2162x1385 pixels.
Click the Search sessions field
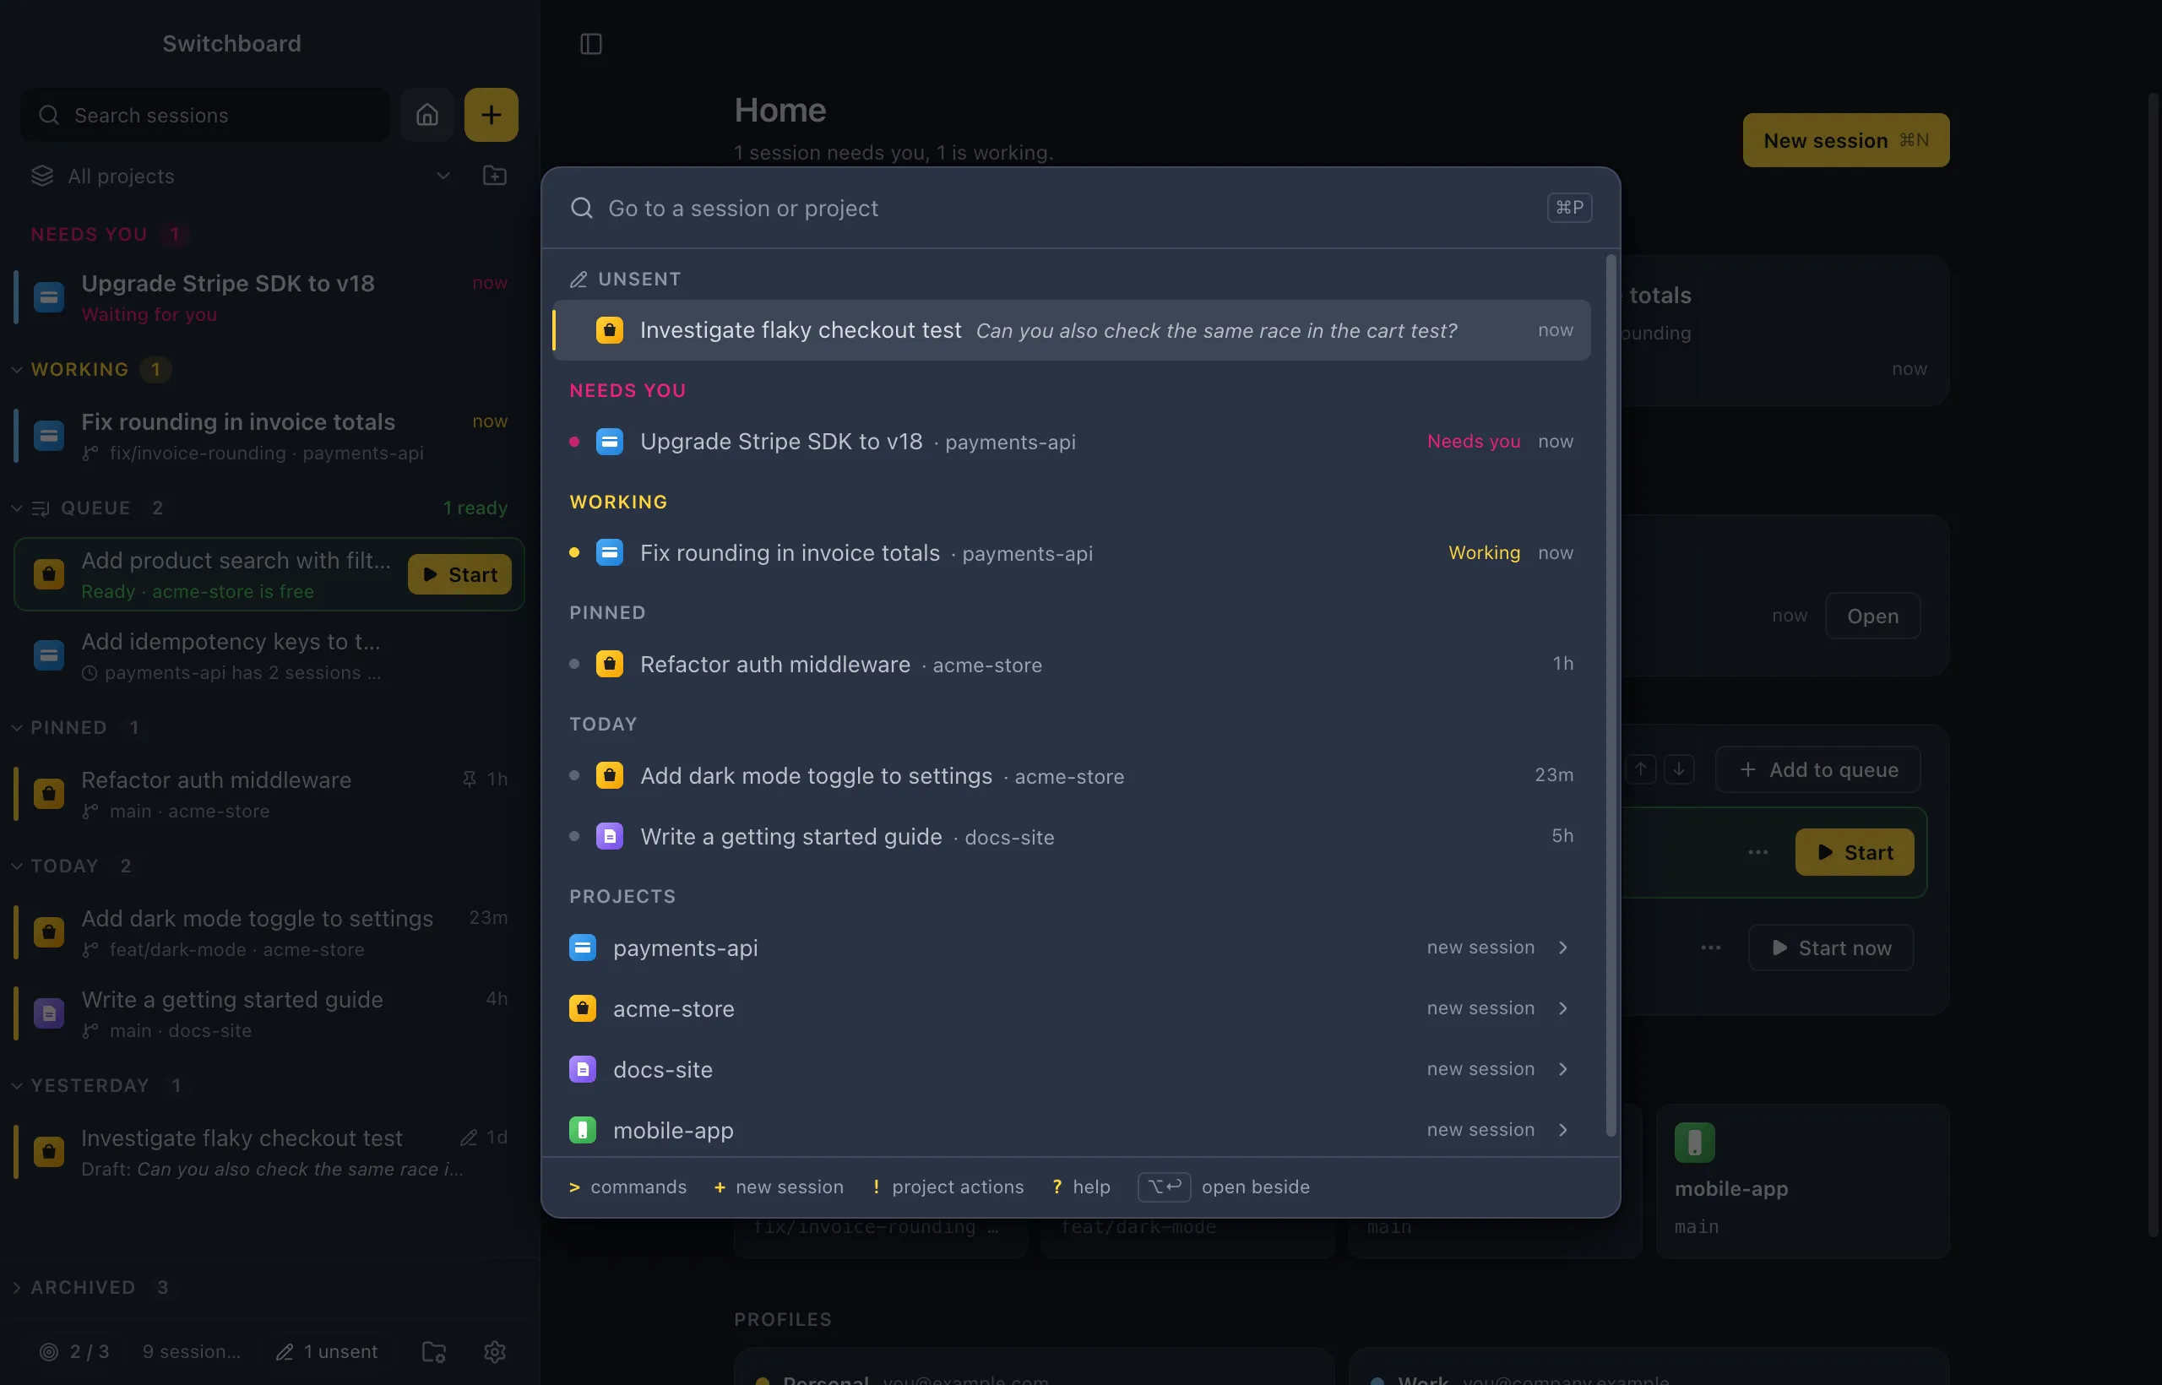coord(205,115)
